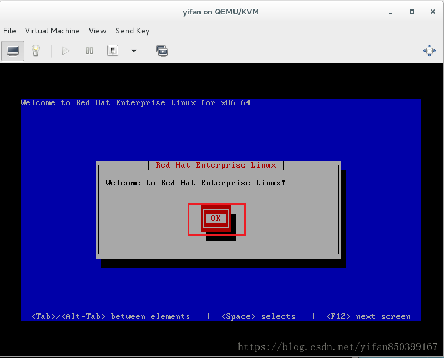Screen dimensions: 444x358
Task: Click the 'yifan on QEMU/KVM' title text
Action: coord(221,12)
